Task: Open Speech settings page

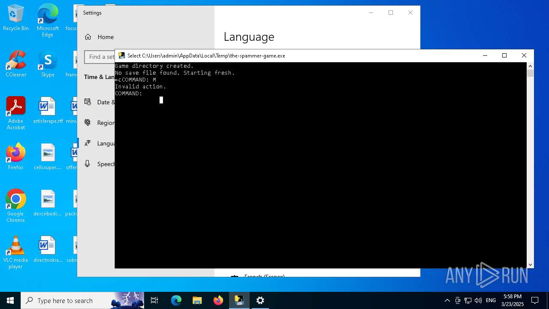Action: (100, 164)
